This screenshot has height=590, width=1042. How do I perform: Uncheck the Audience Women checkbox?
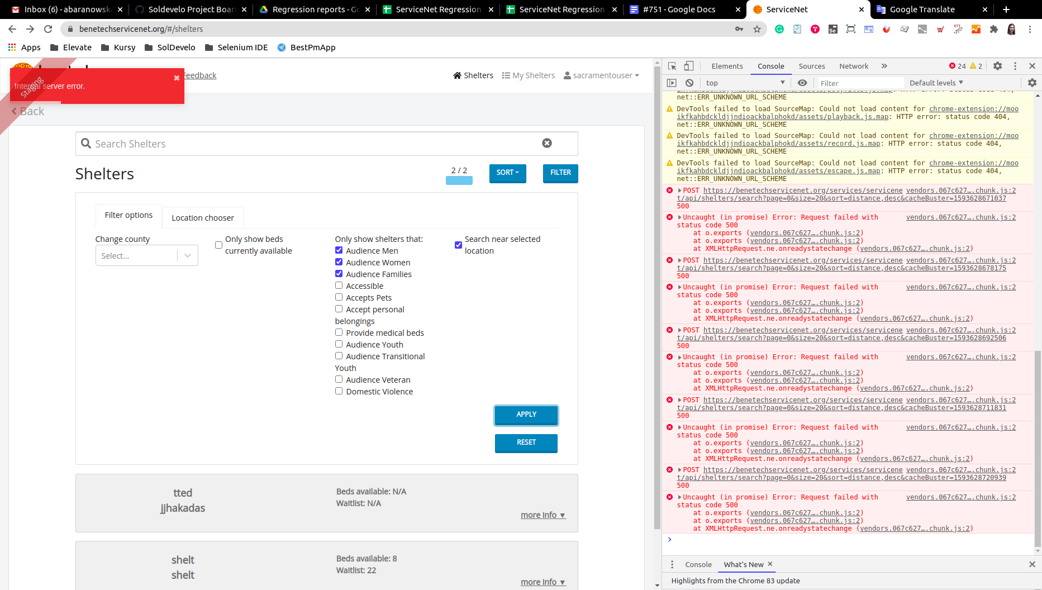pos(339,261)
